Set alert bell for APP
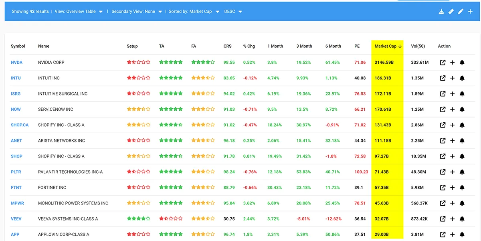Viewport: 481px width, 241px height. [x=462, y=235]
